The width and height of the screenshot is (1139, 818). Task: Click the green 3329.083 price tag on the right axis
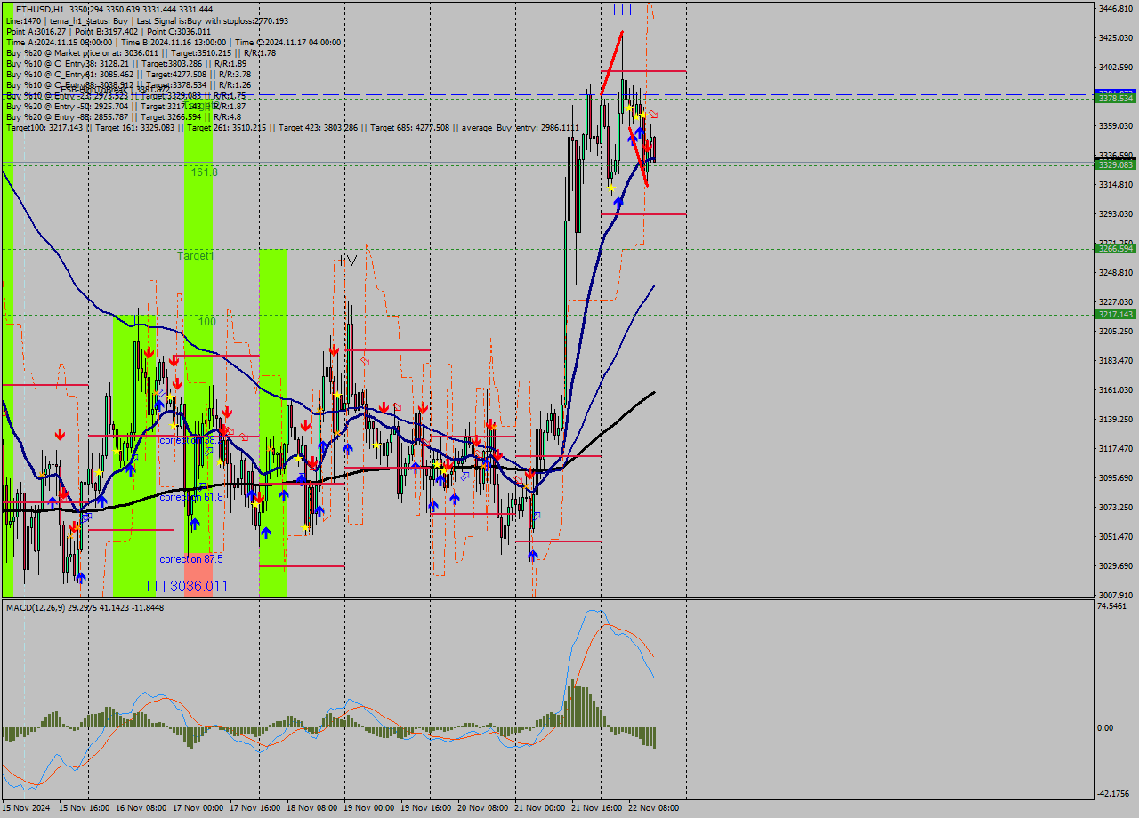(1115, 165)
